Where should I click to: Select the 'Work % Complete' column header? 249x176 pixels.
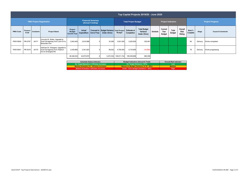pyautogui.click(x=191, y=32)
